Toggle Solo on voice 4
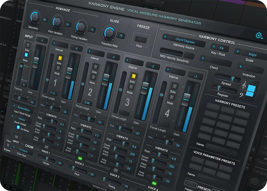The height and width of the screenshot is (191, 267). [x=174, y=86]
